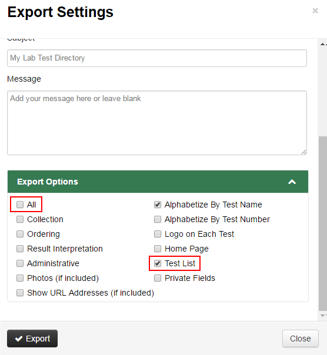Check the All checkbox
Viewport: 327px width, 355px height.
pyautogui.click(x=20, y=205)
